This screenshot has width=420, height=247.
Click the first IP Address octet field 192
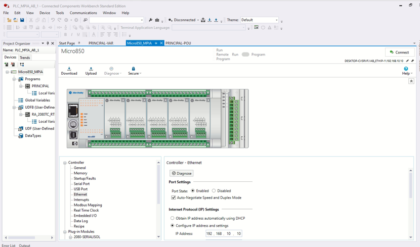(209, 234)
